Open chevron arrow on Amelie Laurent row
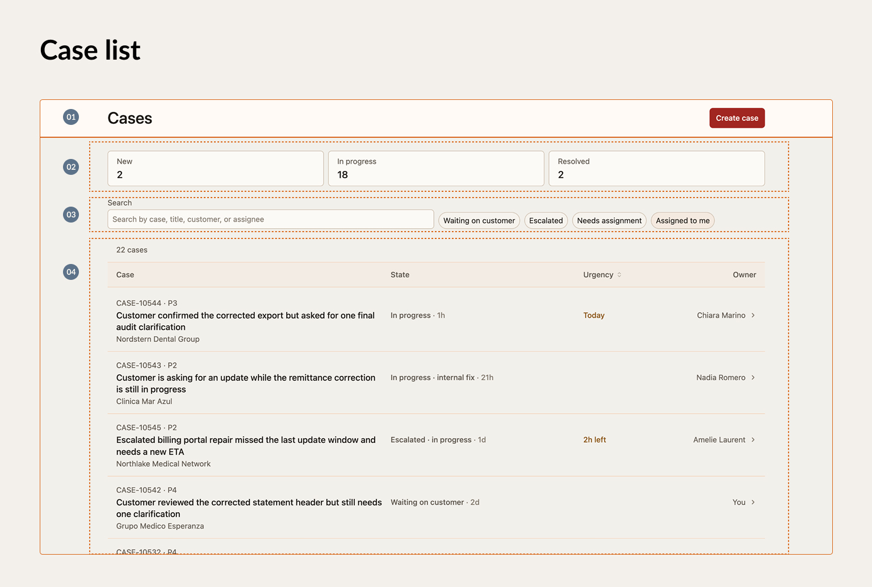 coord(753,440)
